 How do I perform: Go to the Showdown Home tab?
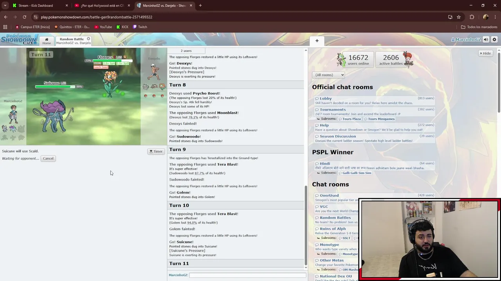(46, 41)
